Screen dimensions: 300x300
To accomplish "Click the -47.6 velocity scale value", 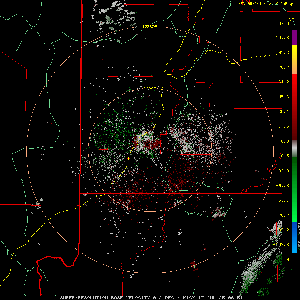I will (x=282, y=186).
